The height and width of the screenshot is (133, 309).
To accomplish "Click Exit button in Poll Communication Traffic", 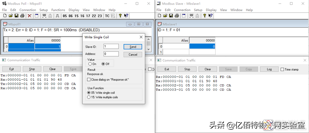I will 12,69.
